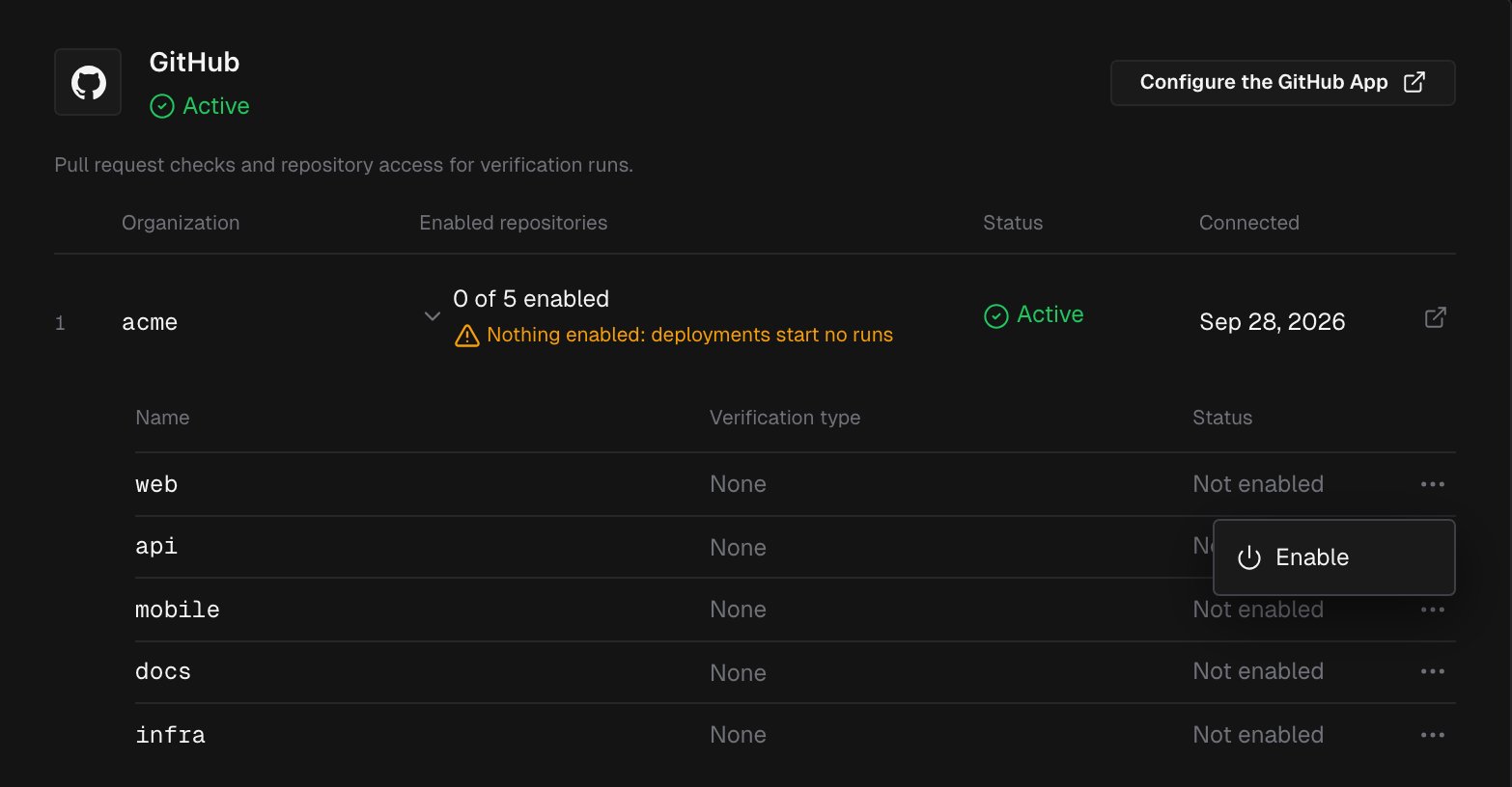
Task: Click the row number 1 beside acme
Action: (x=60, y=323)
